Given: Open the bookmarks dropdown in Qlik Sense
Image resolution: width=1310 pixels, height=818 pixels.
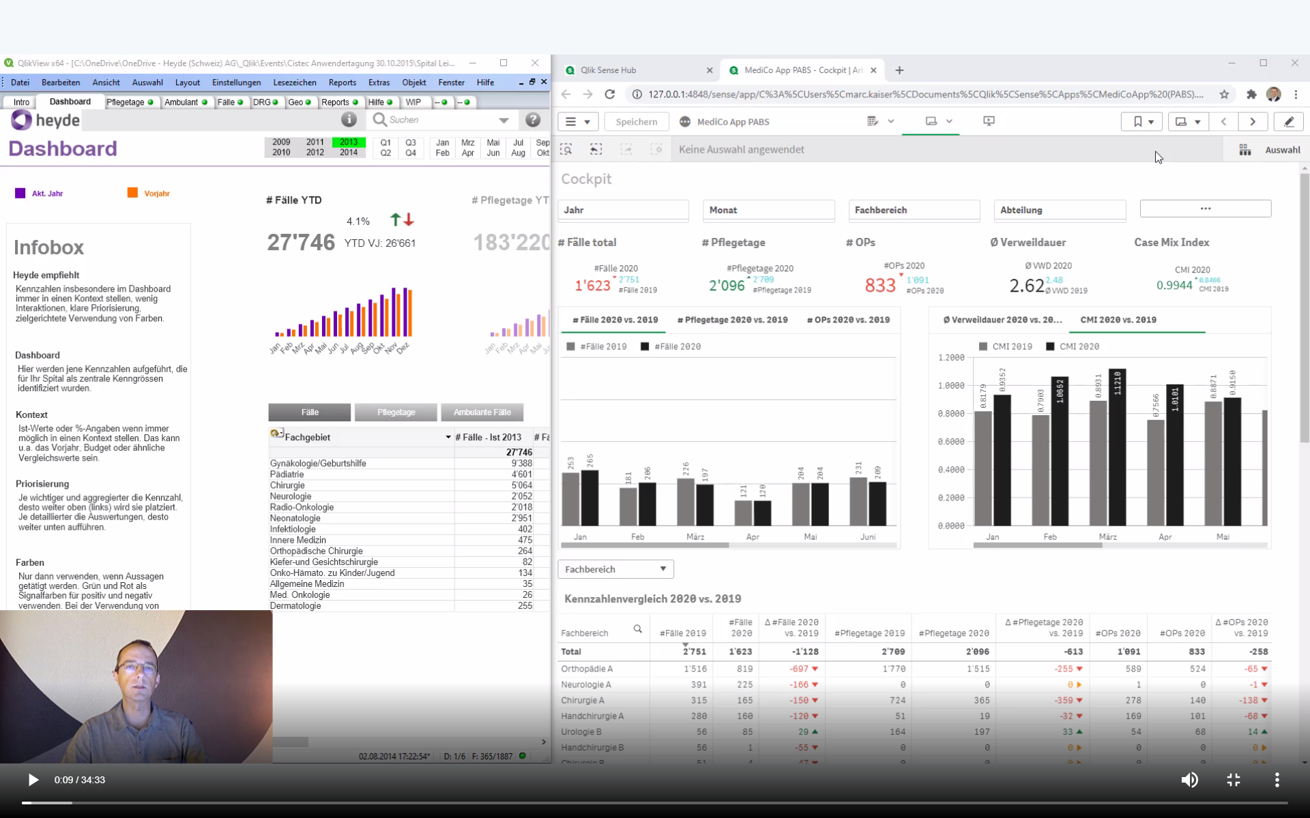Looking at the screenshot, I should coord(1143,121).
